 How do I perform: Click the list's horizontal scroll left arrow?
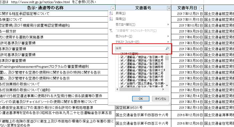click(x=117, y=89)
